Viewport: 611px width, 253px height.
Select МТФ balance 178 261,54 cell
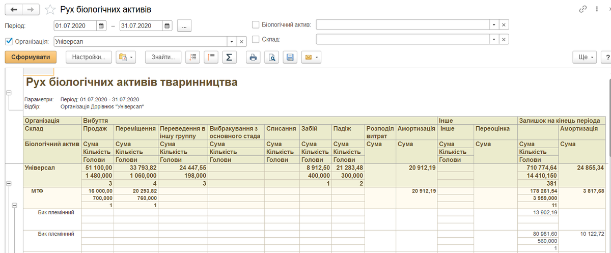click(538, 191)
